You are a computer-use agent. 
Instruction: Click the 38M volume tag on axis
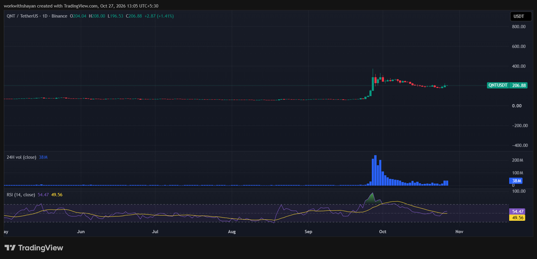pos(517,181)
